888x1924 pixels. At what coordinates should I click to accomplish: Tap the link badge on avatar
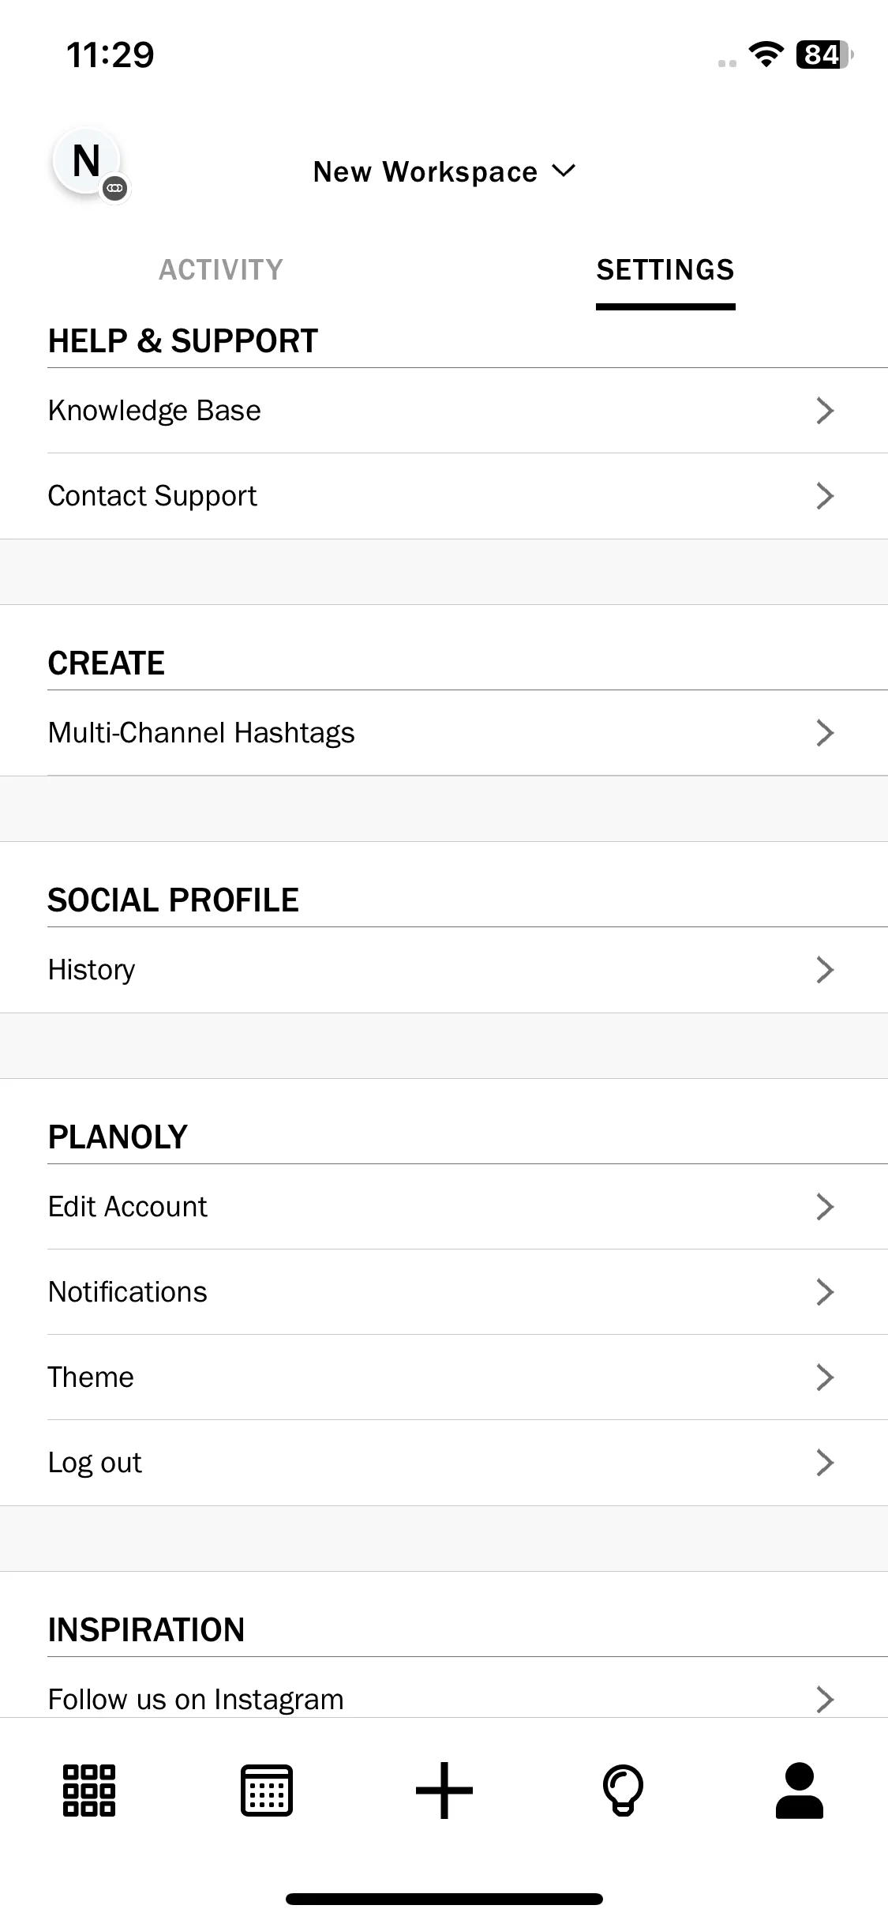click(115, 188)
